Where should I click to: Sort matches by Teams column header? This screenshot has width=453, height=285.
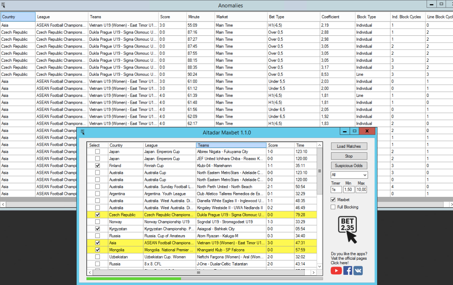[231, 145]
